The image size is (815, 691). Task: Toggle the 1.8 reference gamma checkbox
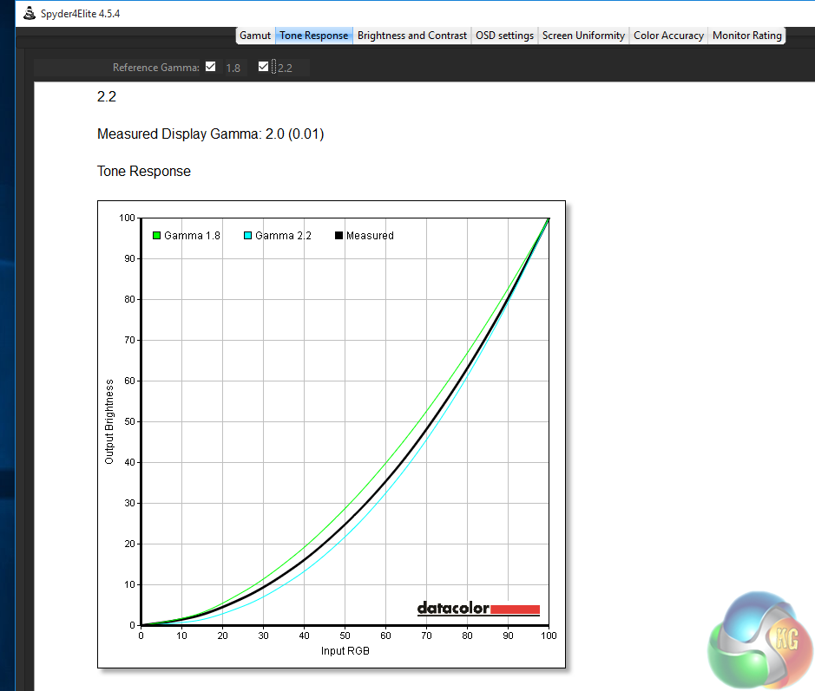pyautogui.click(x=210, y=67)
